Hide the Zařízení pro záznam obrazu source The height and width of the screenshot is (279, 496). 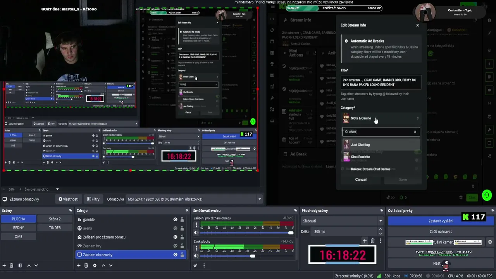176,237
